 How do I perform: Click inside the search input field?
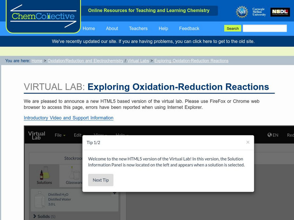(264, 28)
